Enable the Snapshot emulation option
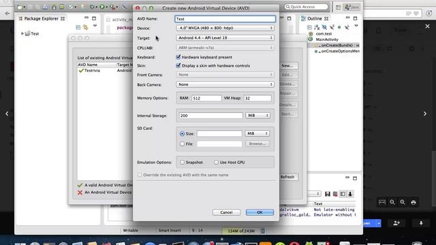 coord(182,162)
